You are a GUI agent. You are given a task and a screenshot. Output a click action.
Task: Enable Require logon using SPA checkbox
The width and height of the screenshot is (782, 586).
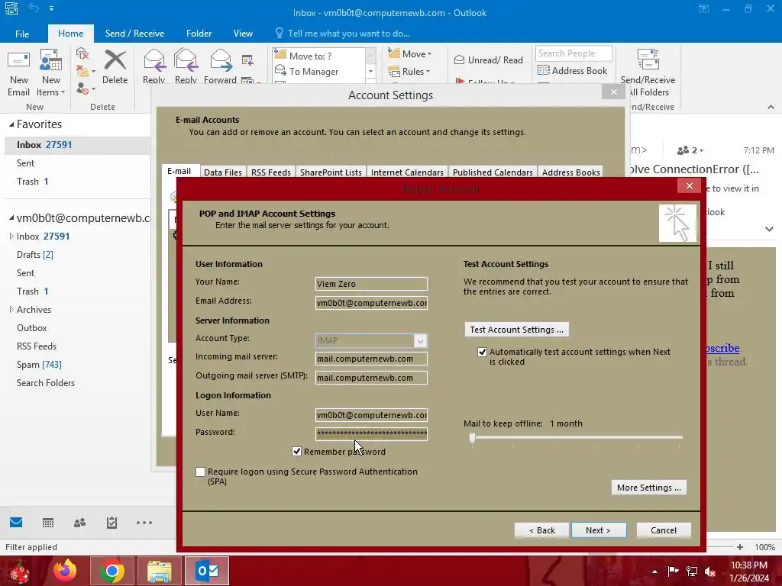(x=201, y=472)
